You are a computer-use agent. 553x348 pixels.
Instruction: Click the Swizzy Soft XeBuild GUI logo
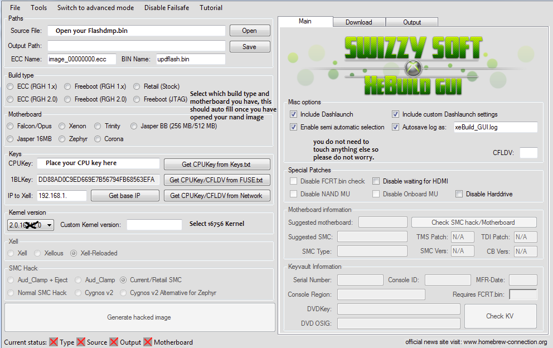point(413,62)
